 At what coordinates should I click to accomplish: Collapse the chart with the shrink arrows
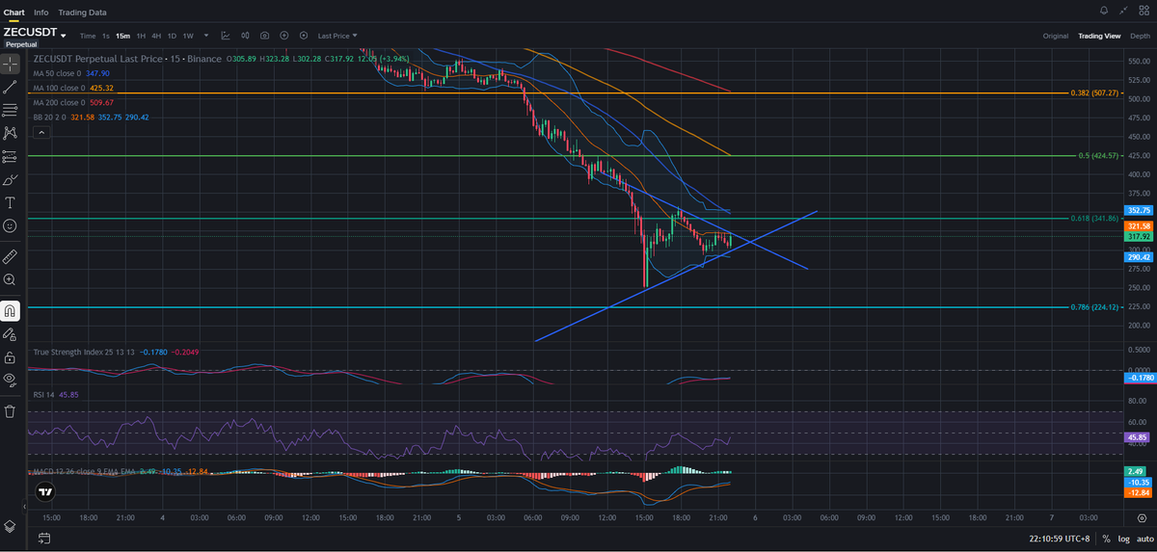pos(1122,11)
